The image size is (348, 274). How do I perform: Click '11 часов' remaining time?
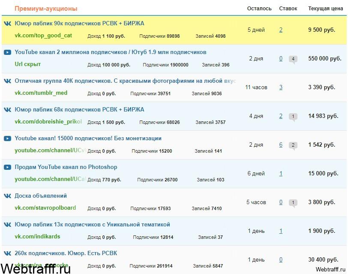tap(256, 87)
